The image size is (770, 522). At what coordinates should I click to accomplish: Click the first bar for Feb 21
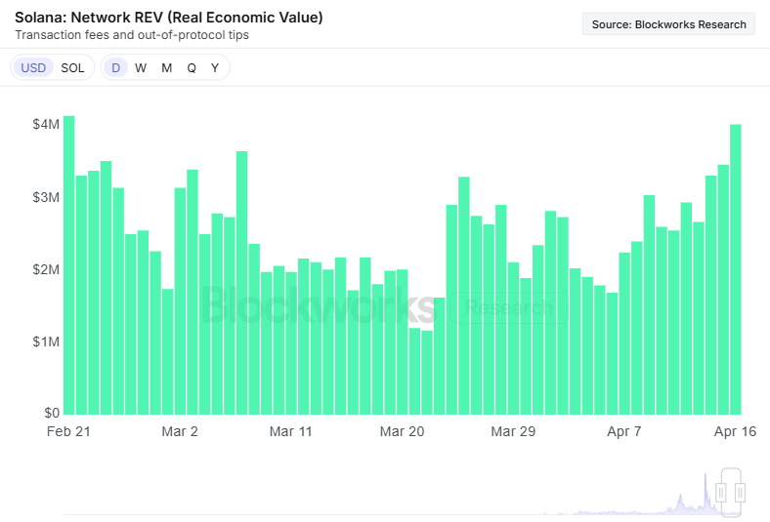tap(68, 265)
